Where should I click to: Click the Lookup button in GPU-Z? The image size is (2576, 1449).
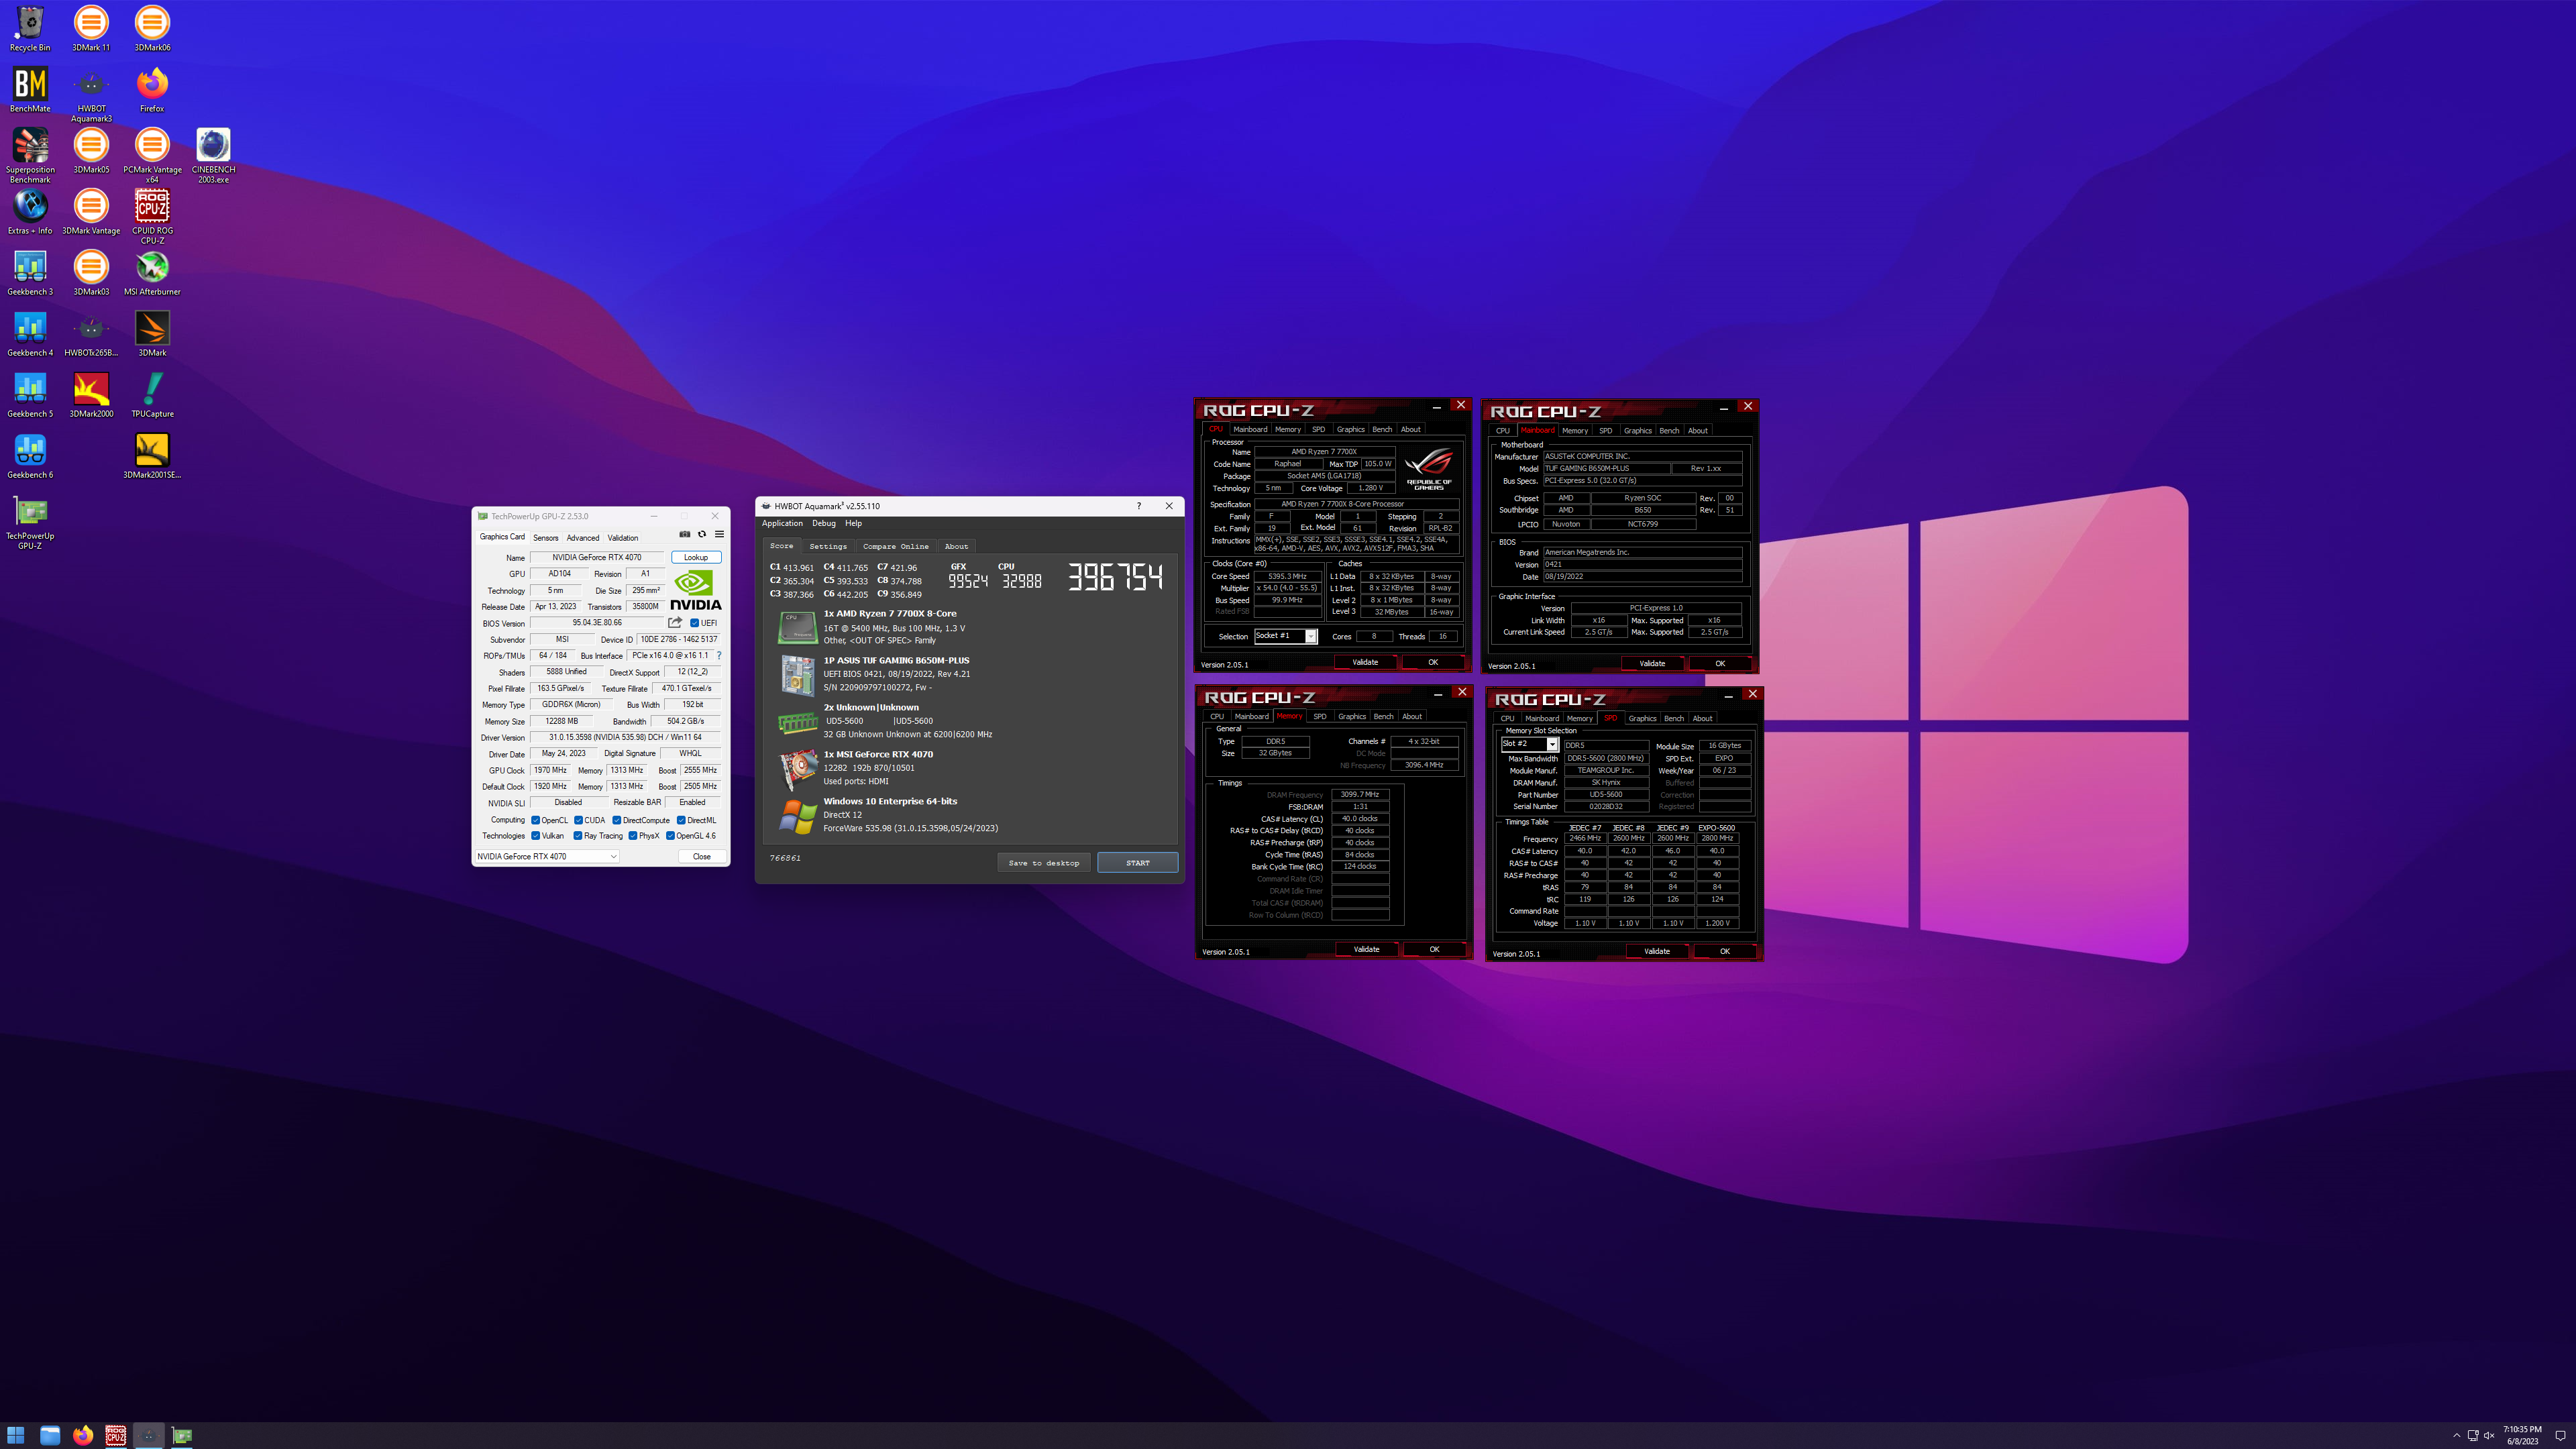[x=696, y=558]
